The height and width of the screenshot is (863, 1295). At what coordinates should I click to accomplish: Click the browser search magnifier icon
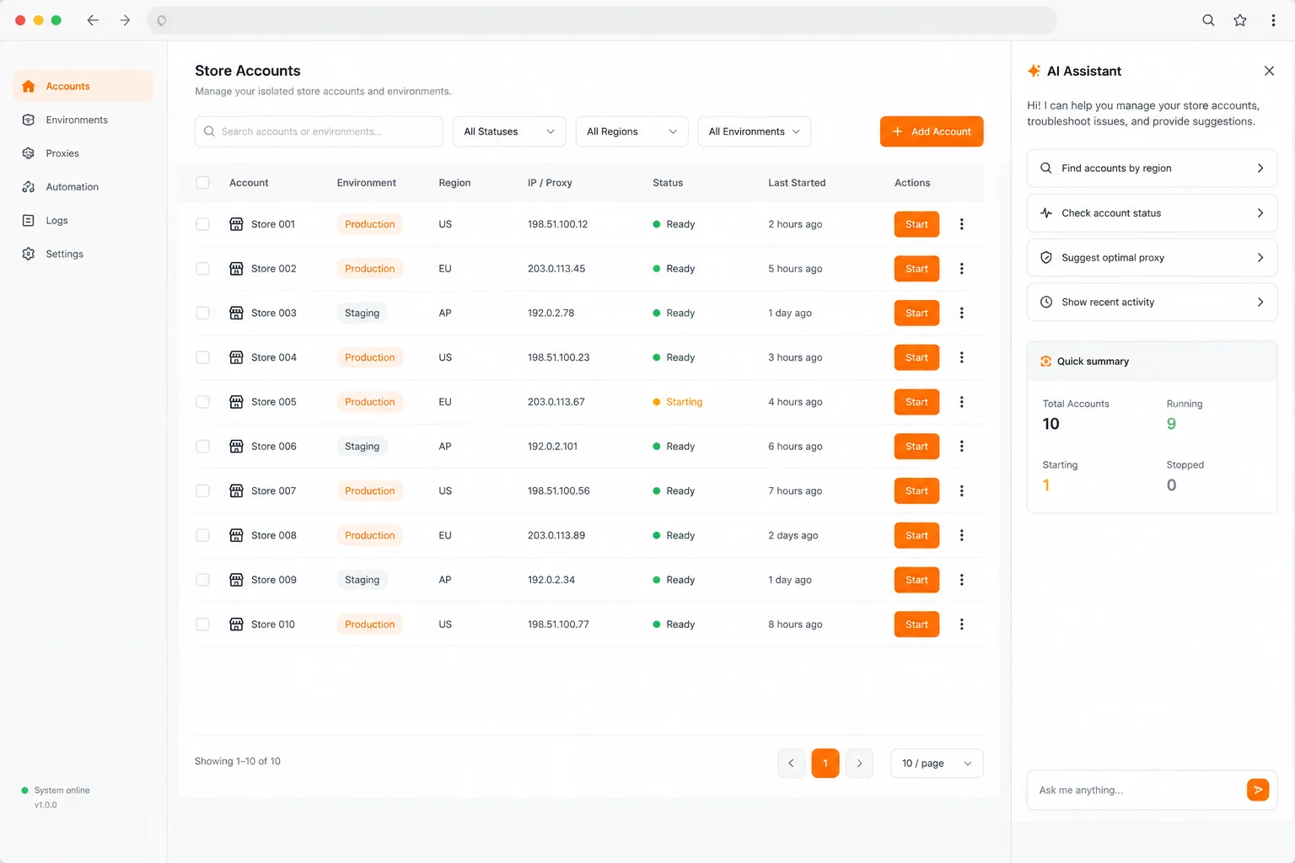(1208, 20)
